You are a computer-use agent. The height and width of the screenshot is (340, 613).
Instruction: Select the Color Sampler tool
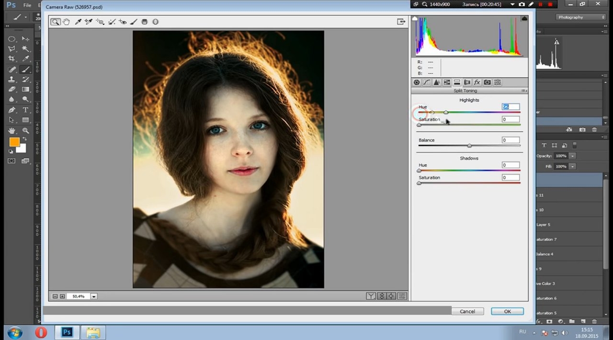(x=89, y=22)
